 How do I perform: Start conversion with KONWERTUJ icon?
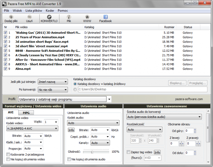click(x=49, y=17)
